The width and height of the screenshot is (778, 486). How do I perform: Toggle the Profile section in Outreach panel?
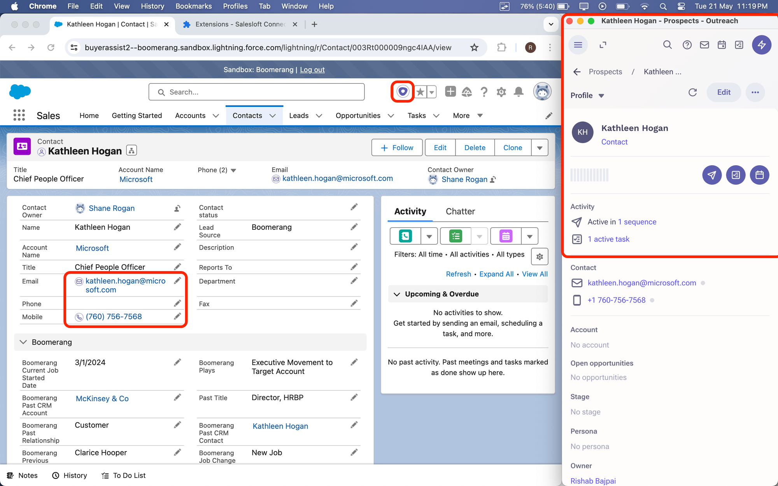(x=602, y=95)
